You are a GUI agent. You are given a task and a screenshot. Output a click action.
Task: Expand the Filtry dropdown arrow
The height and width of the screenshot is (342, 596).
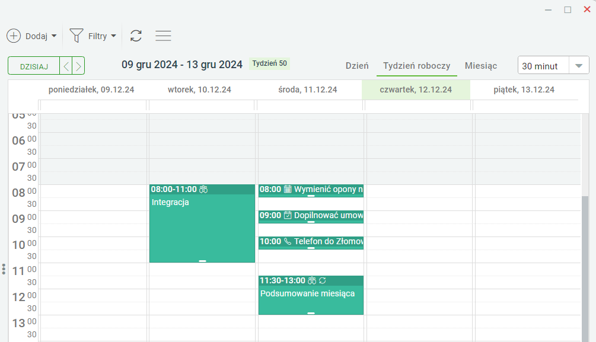(113, 36)
